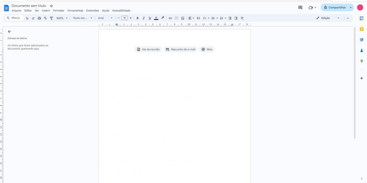Open comment history icon
The height and width of the screenshot is (183, 367).
(x=300, y=8)
